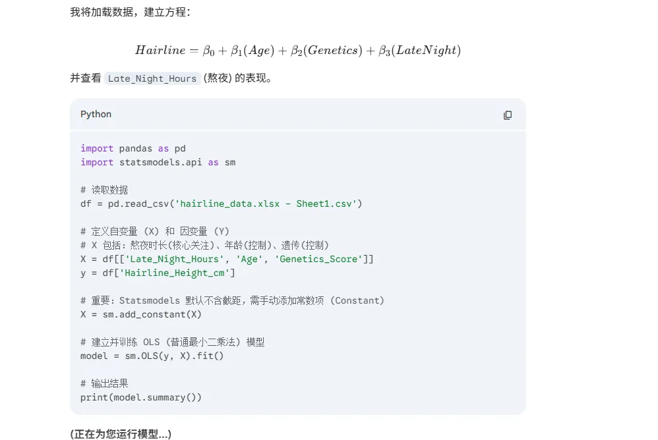
Task: Click the model = sm.OLS(y, X).fit() line
Action: (x=152, y=356)
